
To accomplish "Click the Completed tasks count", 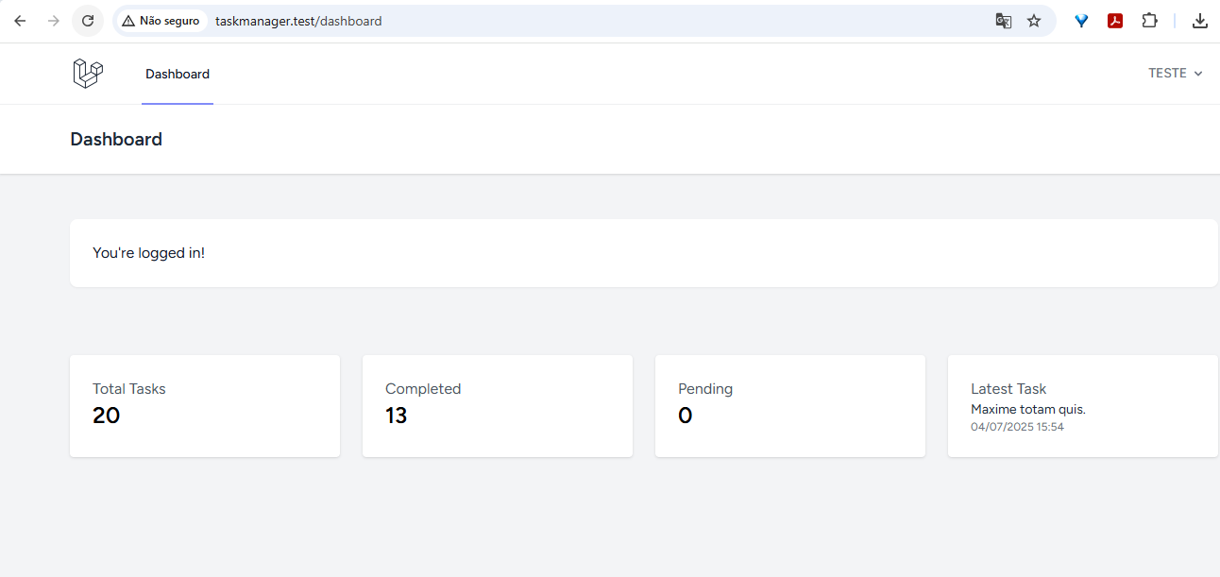I will pos(396,416).
